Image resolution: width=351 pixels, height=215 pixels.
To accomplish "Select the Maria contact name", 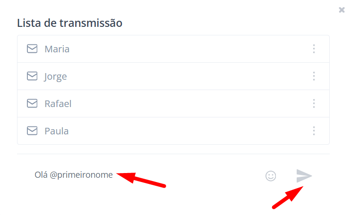I will 57,49.
